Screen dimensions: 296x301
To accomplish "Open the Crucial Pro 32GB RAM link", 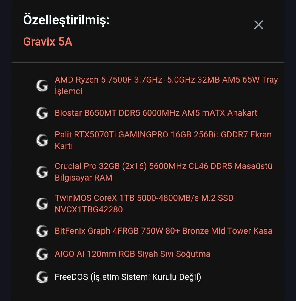I will click(x=163, y=166).
